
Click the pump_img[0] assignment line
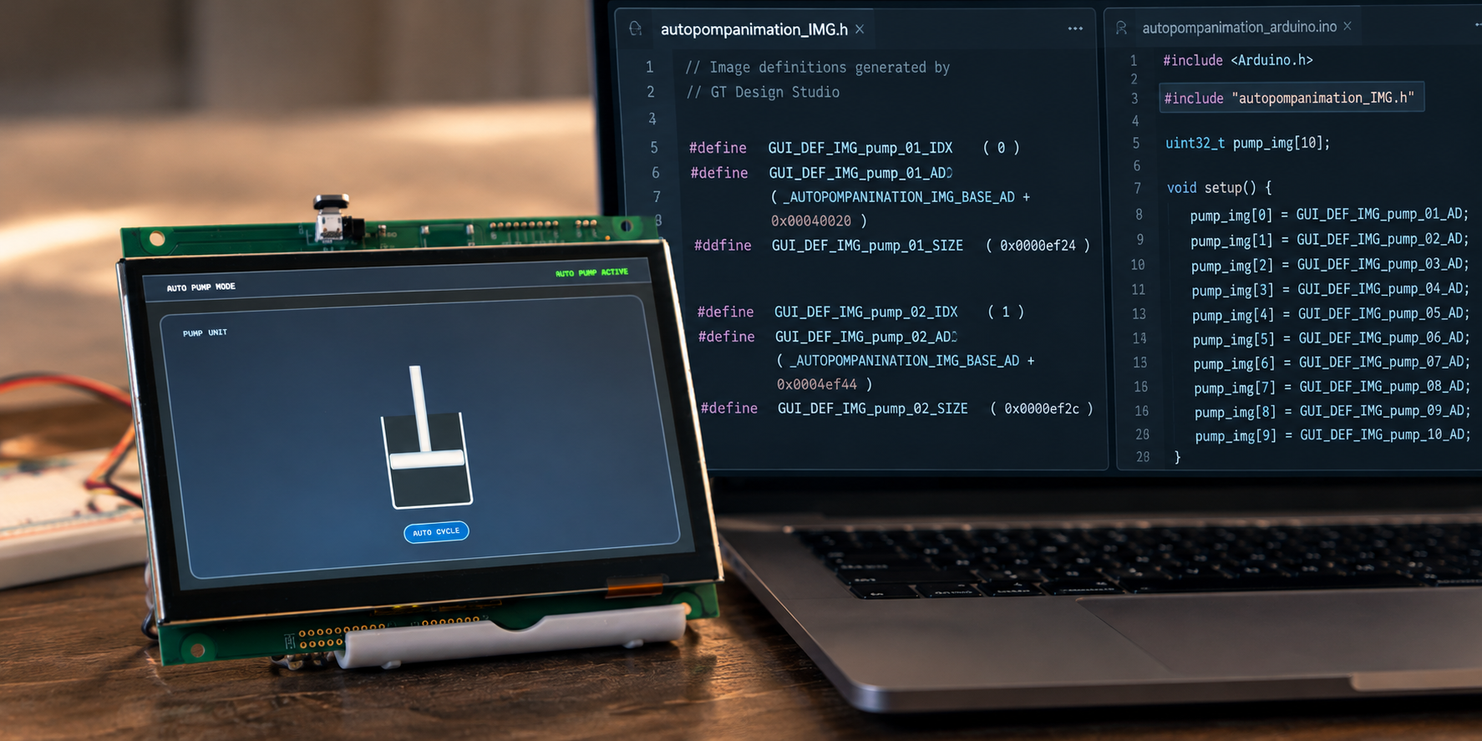coord(1329,215)
